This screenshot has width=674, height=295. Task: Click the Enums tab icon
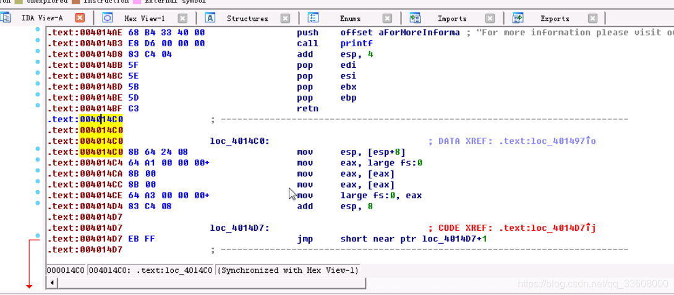pyautogui.click(x=314, y=18)
